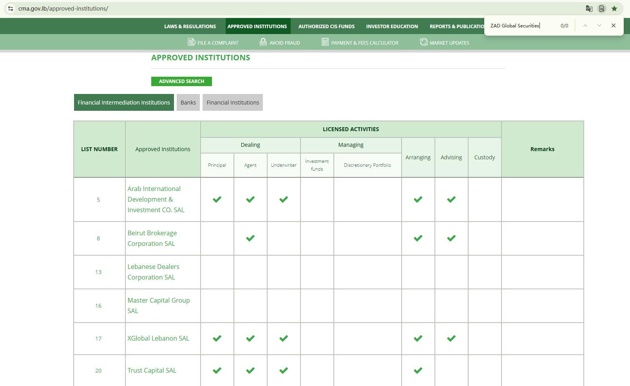Screen dimensions: 630x386
Task: Click the File a Complaint document icon
Action: 192,42
